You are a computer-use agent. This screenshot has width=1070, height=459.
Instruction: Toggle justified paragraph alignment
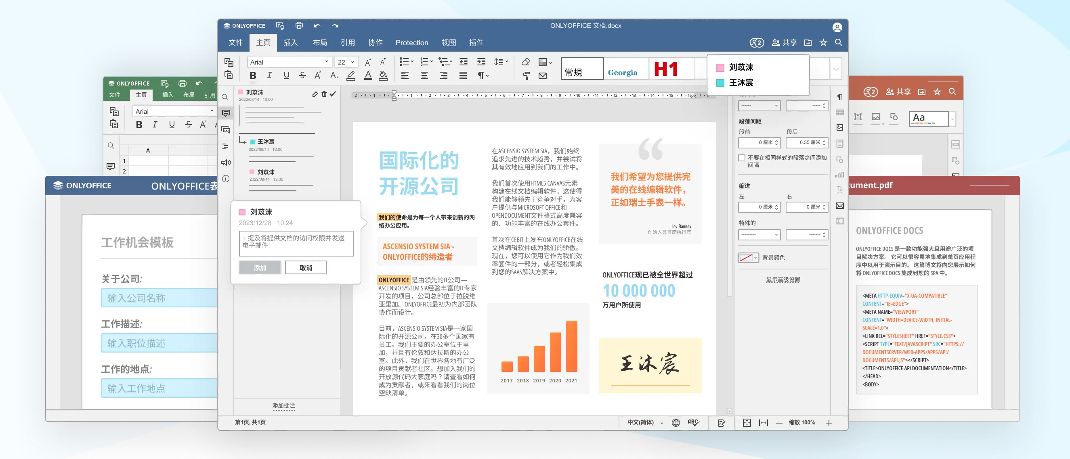coord(463,75)
